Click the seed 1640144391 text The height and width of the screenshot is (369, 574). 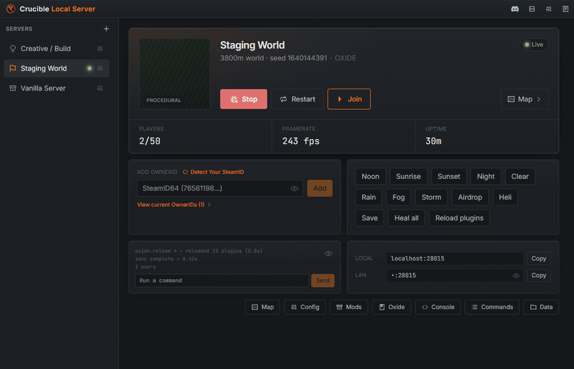click(x=298, y=58)
